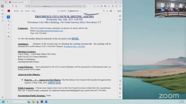
Task: Click the current page number box
Action: [x=120, y=65]
